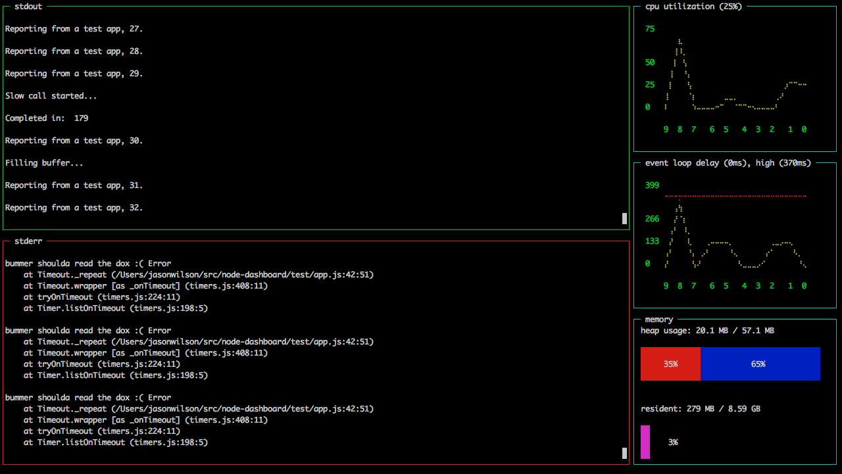Click the magenta resident memory bar

tap(645, 442)
